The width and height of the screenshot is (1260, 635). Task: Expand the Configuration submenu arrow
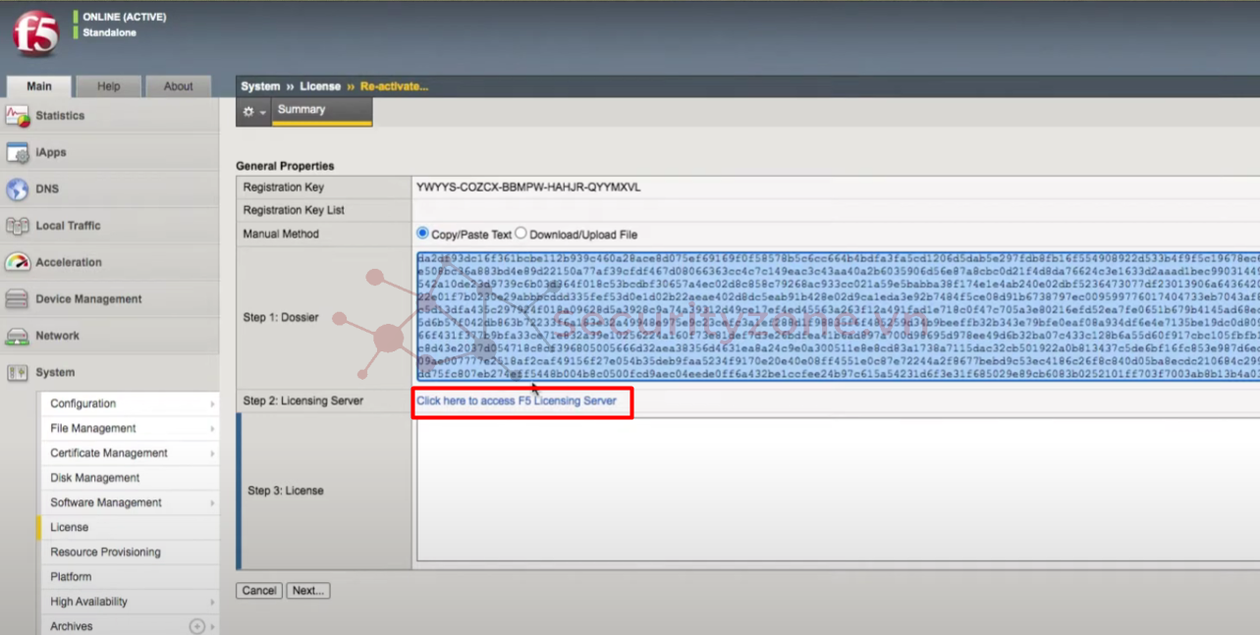coord(212,404)
